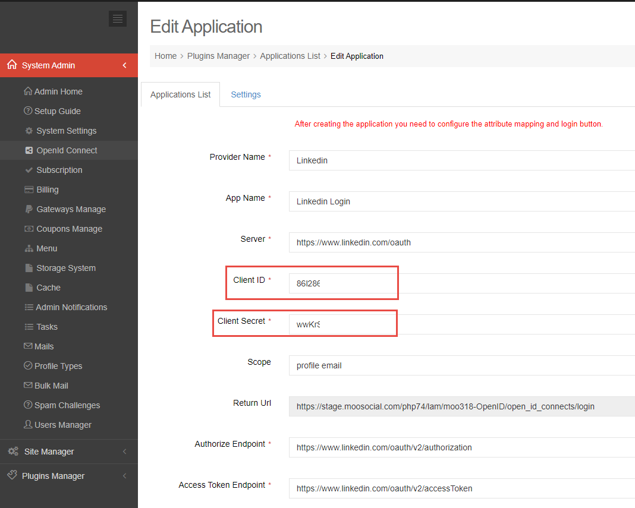Click the Admin Home house icon
The width and height of the screenshot is (635, 508).
[28, 91]
